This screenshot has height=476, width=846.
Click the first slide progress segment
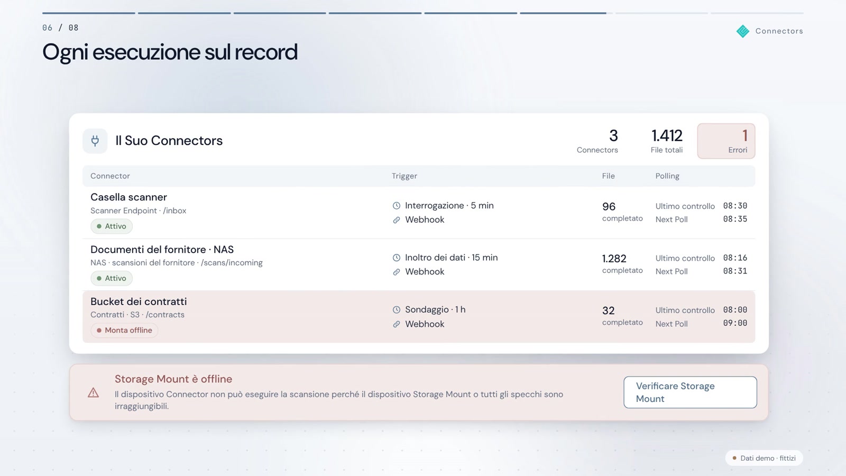(x=89, y=13)
